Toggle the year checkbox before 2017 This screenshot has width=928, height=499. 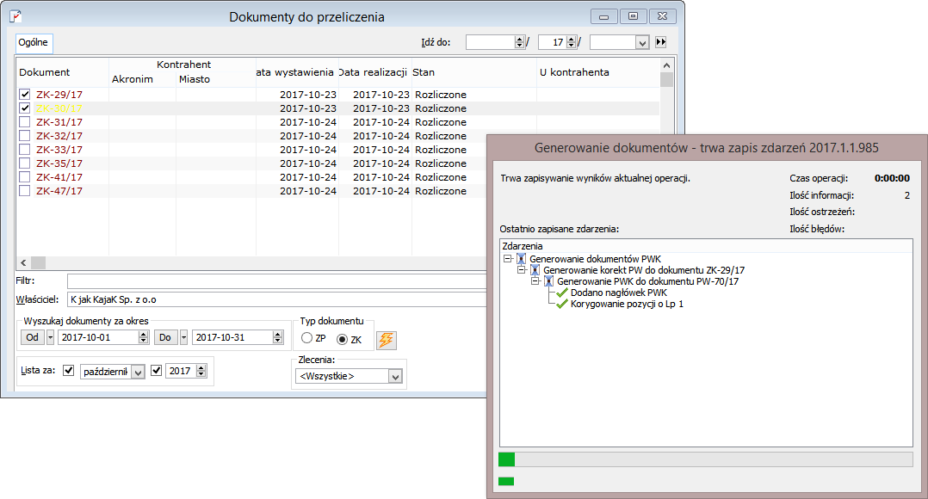coord(157,371)
